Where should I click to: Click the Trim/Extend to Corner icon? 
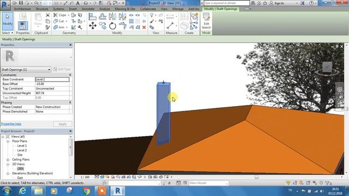pos(122,26)
